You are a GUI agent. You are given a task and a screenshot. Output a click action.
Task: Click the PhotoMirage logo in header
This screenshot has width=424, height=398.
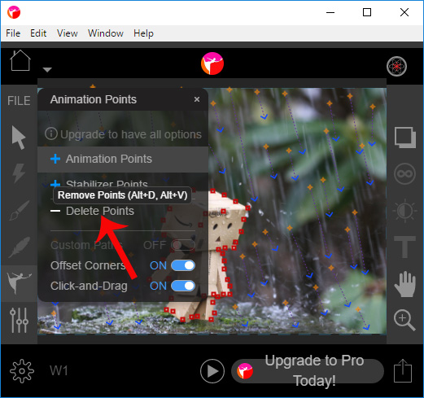tap(212, 63)
